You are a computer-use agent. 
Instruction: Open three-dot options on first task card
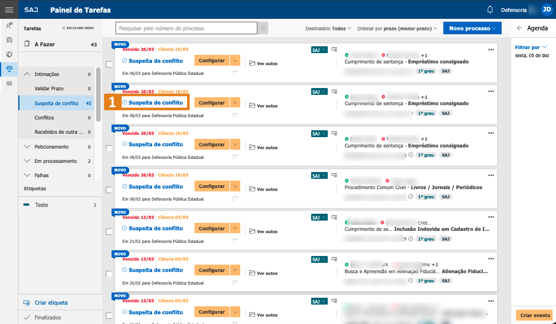(x=490, y=50)
